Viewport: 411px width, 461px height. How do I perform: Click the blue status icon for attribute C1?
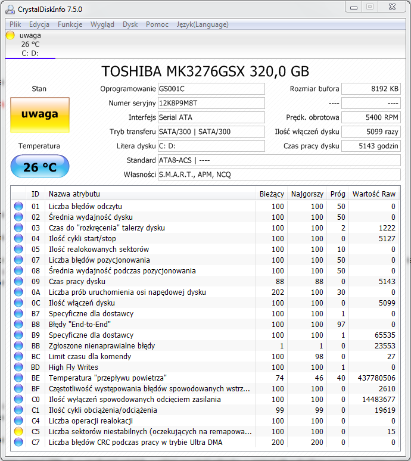click(x=18, y=410)
